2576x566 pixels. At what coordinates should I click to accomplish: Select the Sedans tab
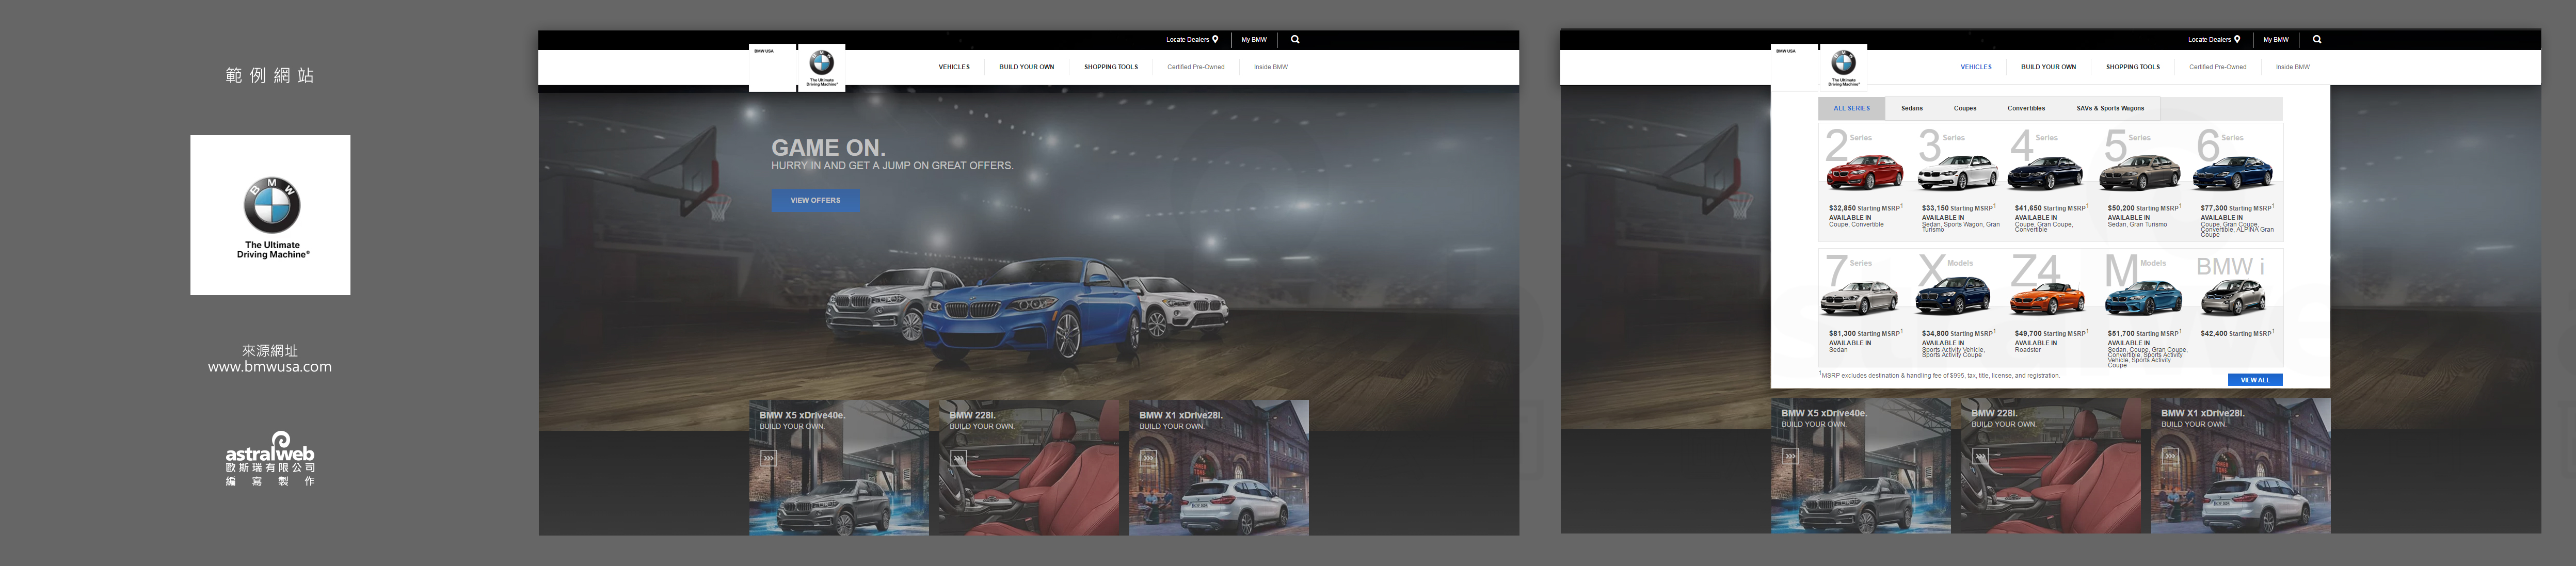pos(1912,108)
